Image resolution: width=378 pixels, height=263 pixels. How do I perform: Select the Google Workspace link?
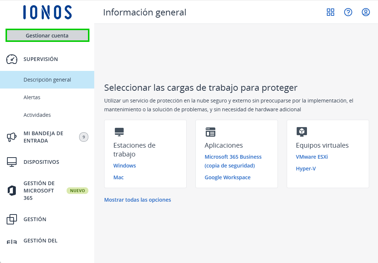(x=227, y=177)
